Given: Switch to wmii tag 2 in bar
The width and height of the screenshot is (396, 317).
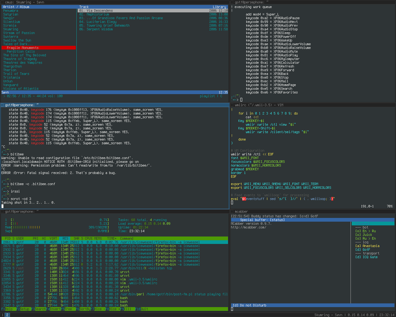Looking at the screenshot, I should [x=7, y=315].
